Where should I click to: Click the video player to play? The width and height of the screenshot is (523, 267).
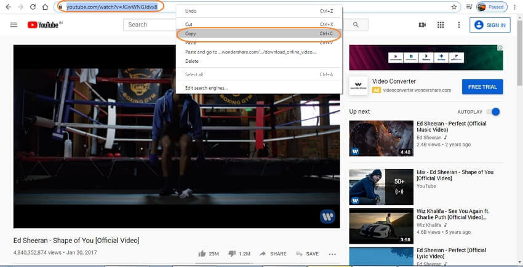(177, 137)
